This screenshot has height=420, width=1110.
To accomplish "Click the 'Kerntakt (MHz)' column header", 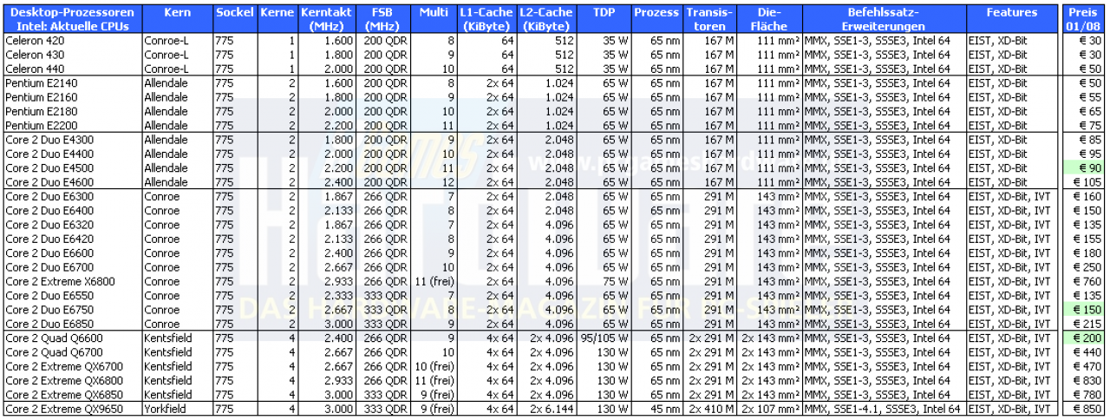I will click(325, 19).
